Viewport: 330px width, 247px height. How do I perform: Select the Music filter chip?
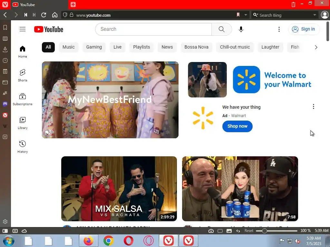click(x=69, y=47)
